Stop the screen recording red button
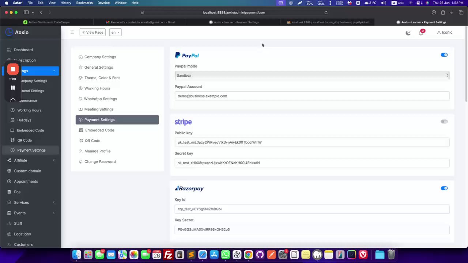This screenshot has width=468, height=263. tap(13, 69)
